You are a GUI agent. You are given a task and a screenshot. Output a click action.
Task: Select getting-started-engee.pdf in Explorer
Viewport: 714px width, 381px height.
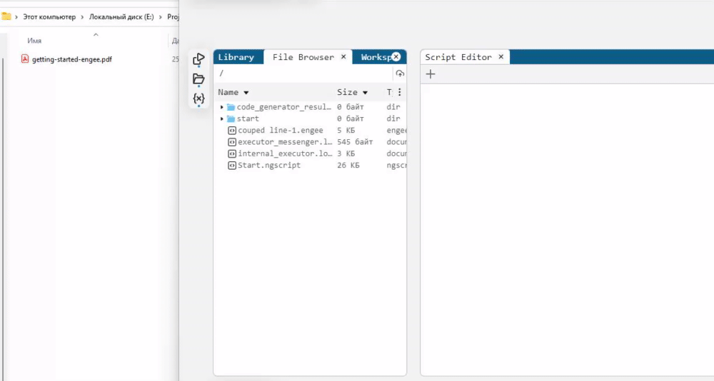tap(72, 59)
